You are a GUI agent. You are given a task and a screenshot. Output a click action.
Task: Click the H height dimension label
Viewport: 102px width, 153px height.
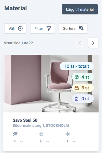coord(15,141)
